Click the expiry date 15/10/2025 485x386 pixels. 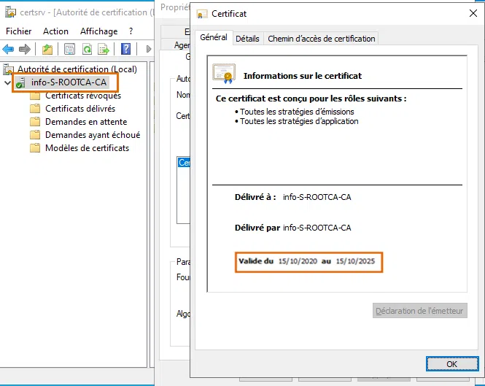[x=355, y=261]
